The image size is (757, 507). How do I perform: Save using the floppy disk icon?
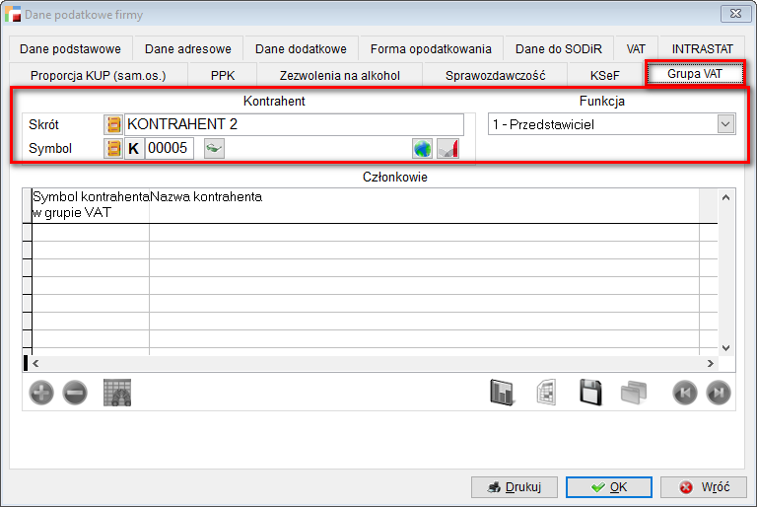590,393
